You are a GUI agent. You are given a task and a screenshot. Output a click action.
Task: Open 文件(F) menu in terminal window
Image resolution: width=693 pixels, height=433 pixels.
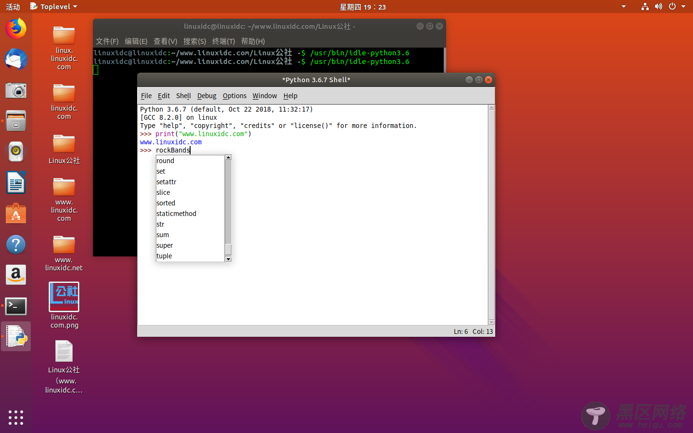pos(107,41)
